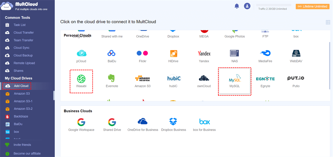Connect a NAS drive

(x=234, y=56)
